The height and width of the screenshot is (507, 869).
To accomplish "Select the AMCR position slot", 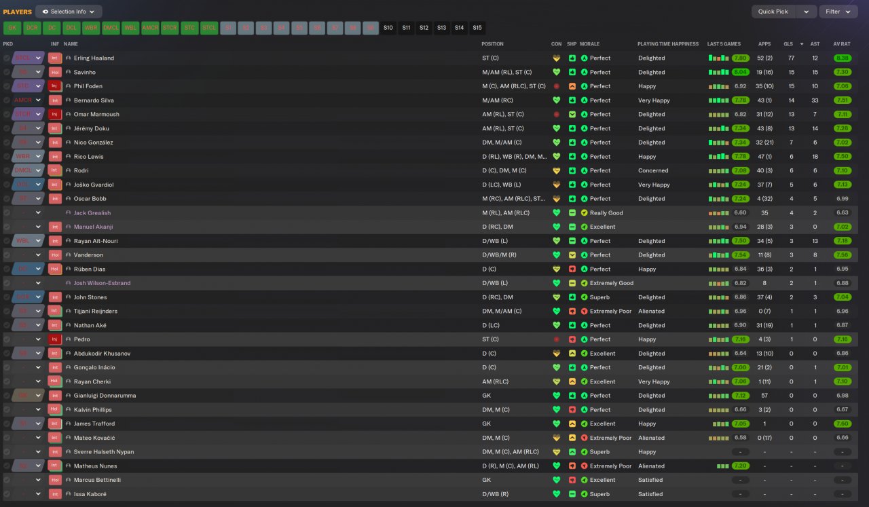I will click(x=150, y=28).
